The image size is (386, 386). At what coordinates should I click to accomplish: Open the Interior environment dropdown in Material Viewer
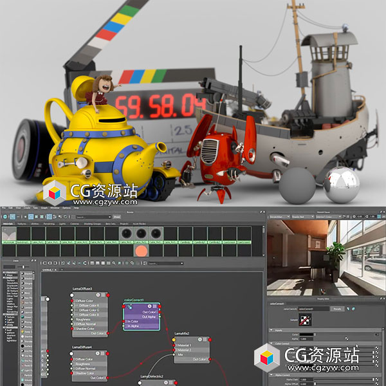329,217
